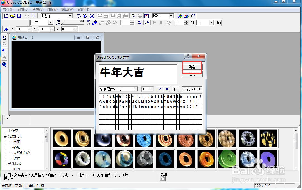Choose the gold torus thumbnail, first in gallery
This screenshot has height=190, width=302.
(x=62, y=138)
